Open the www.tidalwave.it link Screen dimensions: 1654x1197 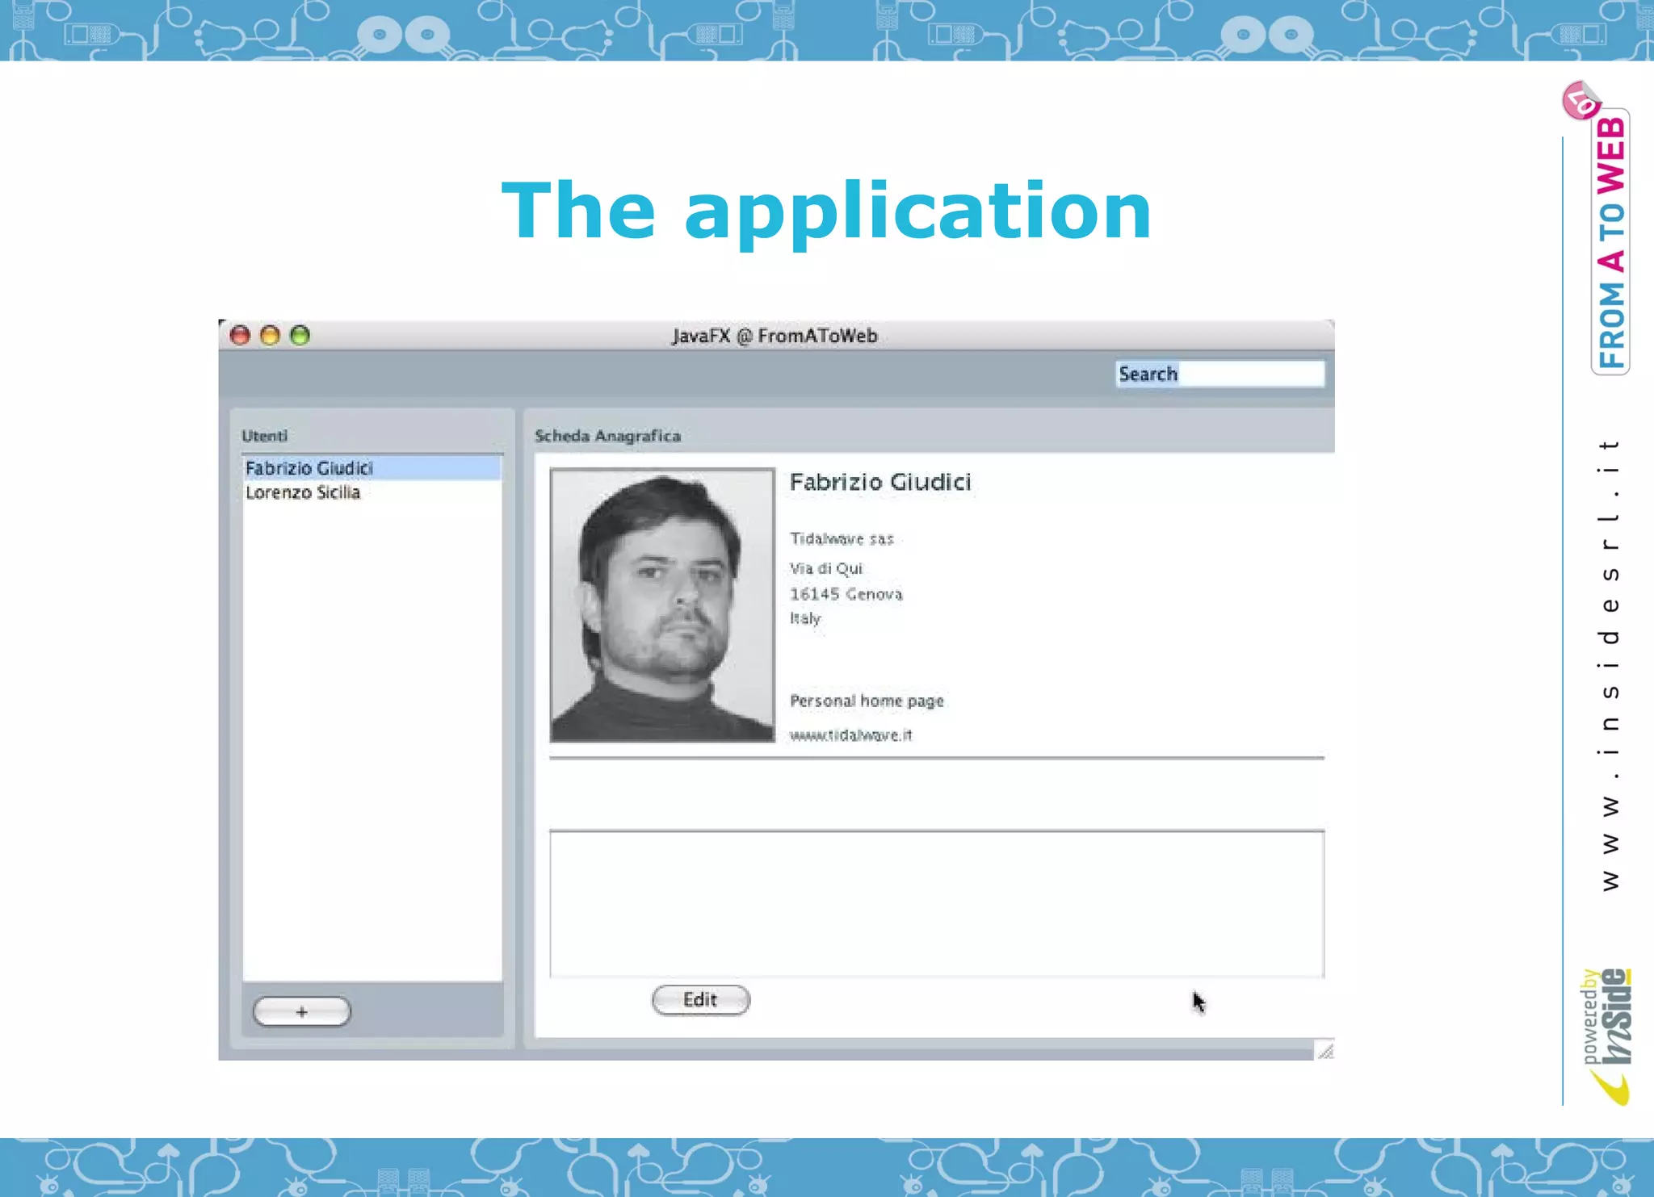(x=850, y=735)
